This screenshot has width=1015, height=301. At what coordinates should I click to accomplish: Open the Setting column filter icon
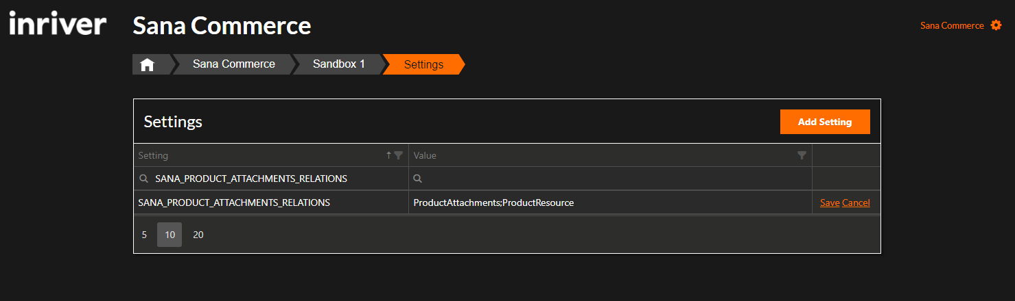399,155
